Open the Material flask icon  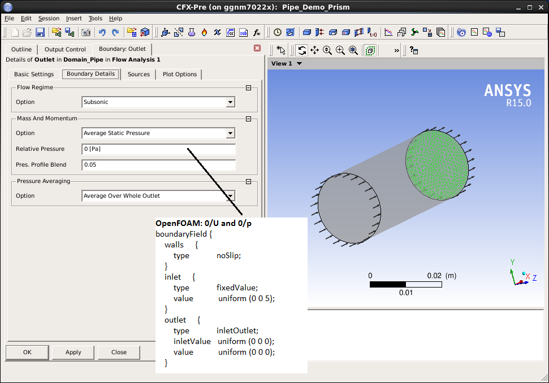coord(192,33)
